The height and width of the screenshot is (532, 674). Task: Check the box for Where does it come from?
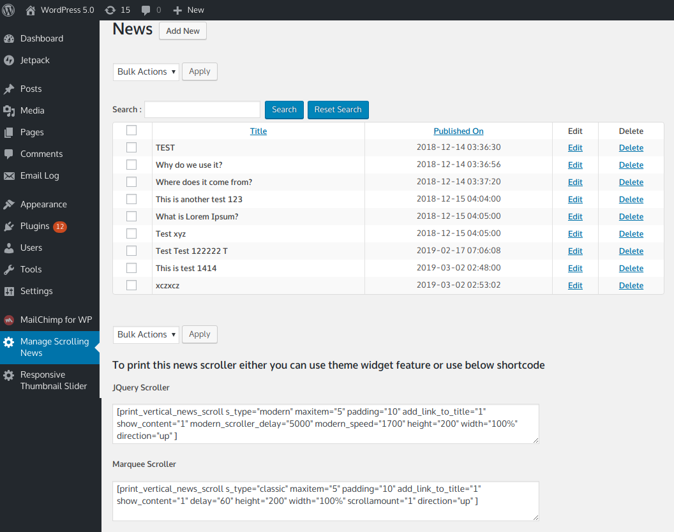(x=131, y=182)
